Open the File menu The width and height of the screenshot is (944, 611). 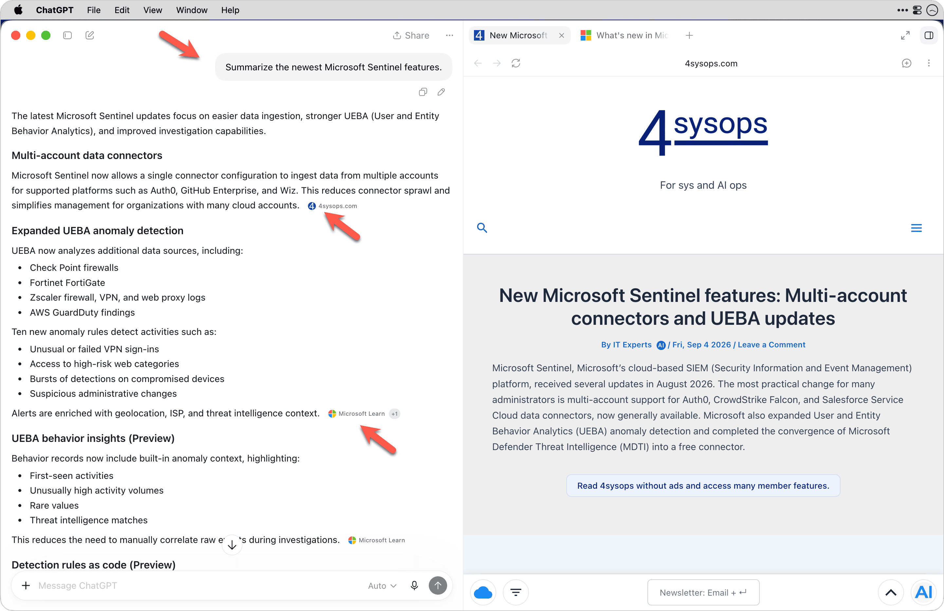(x=94, y=10)
